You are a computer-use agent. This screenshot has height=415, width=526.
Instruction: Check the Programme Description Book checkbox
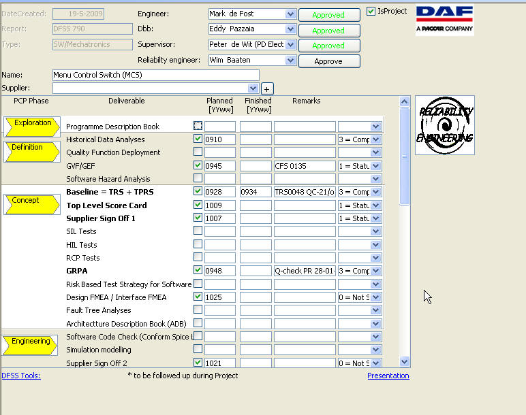tap(198, 126)
